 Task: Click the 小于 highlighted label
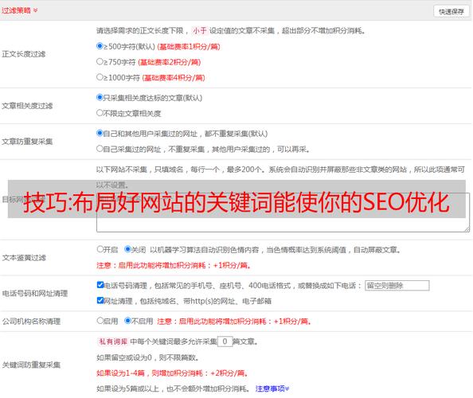[x=200, y=31]
